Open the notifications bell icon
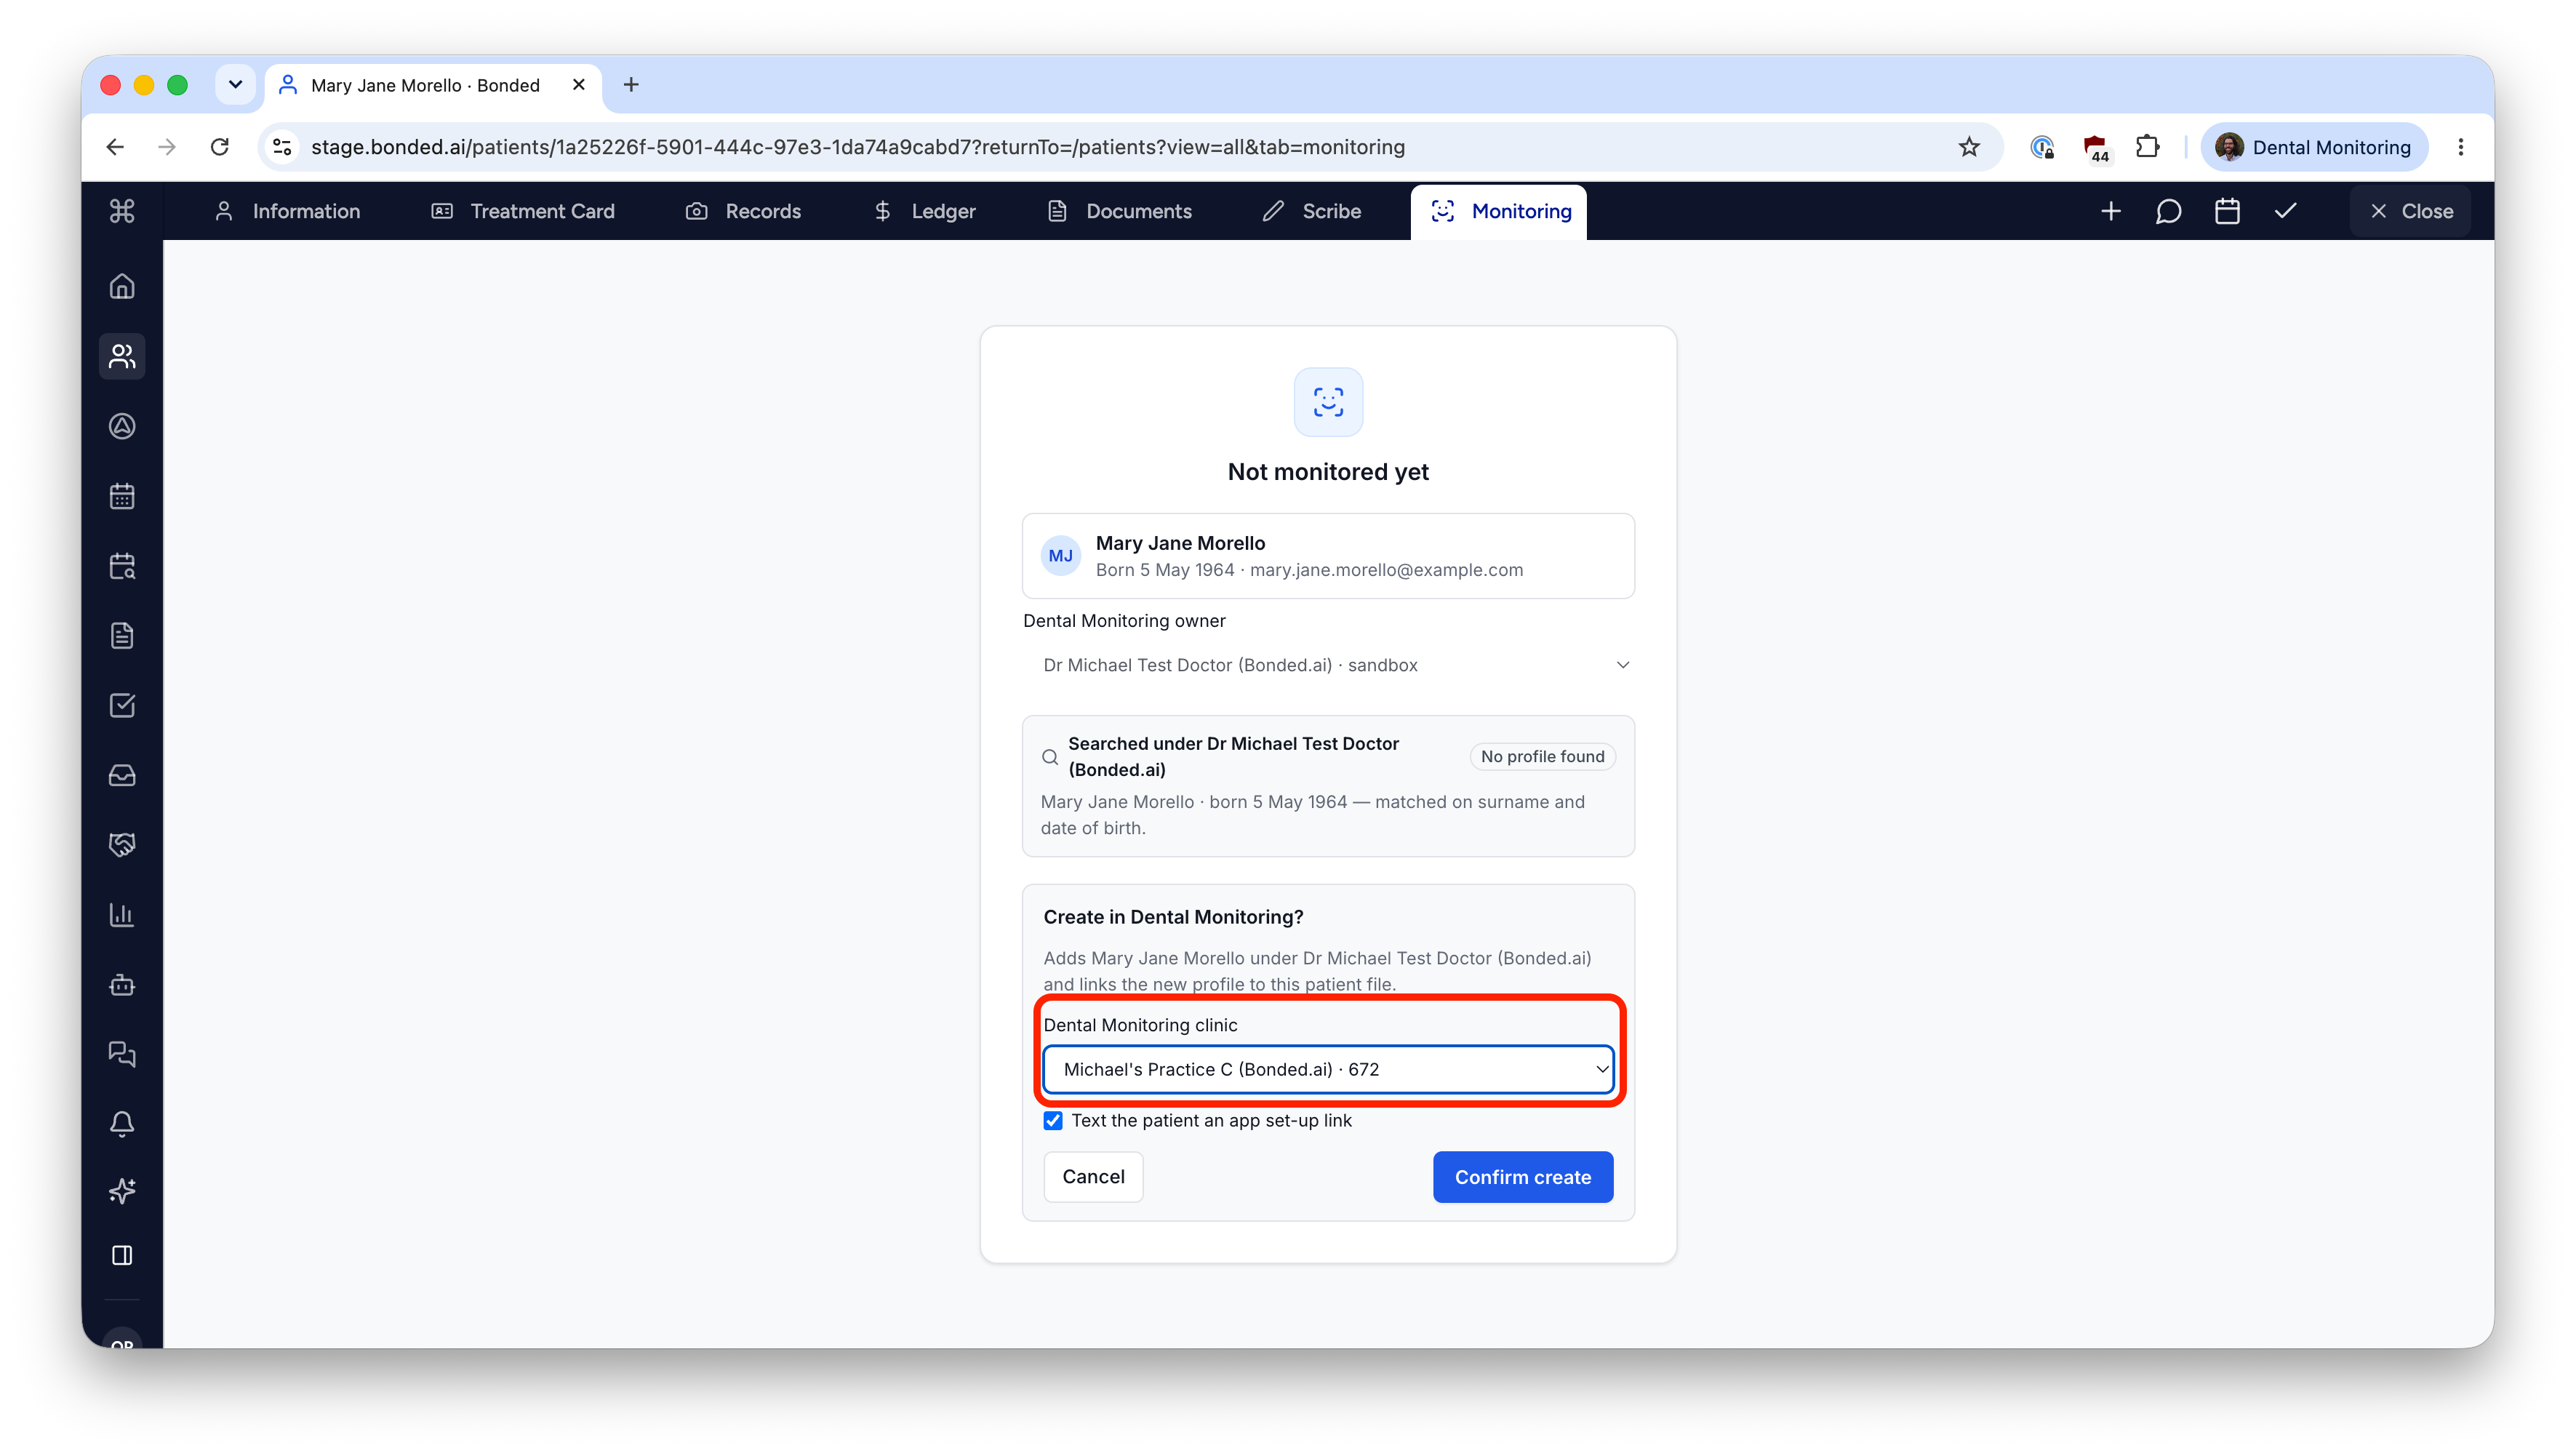2576x1456 pixels. (x=122, y=1124)
